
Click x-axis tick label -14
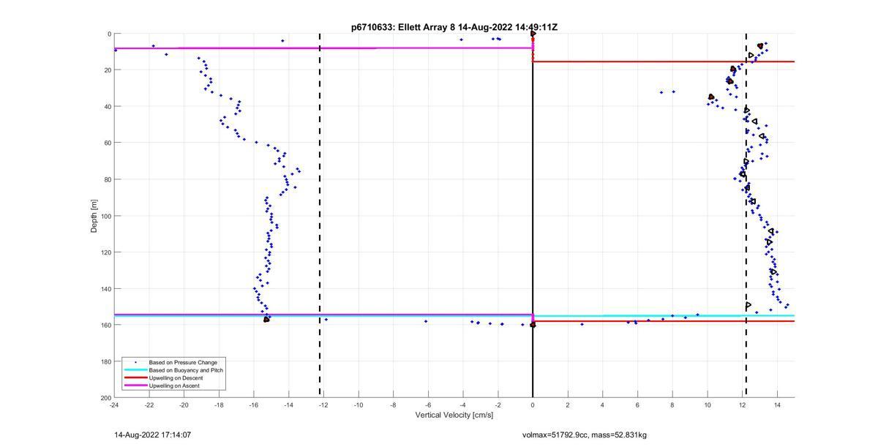pyautogui.click(x=288, y=405)
